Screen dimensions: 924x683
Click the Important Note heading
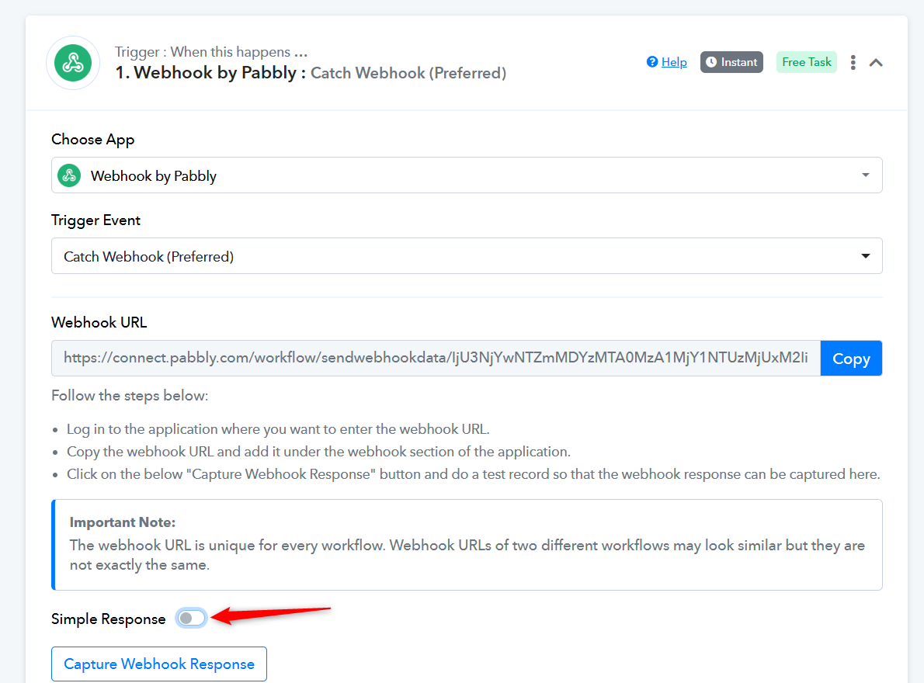[x=123, y=522]
